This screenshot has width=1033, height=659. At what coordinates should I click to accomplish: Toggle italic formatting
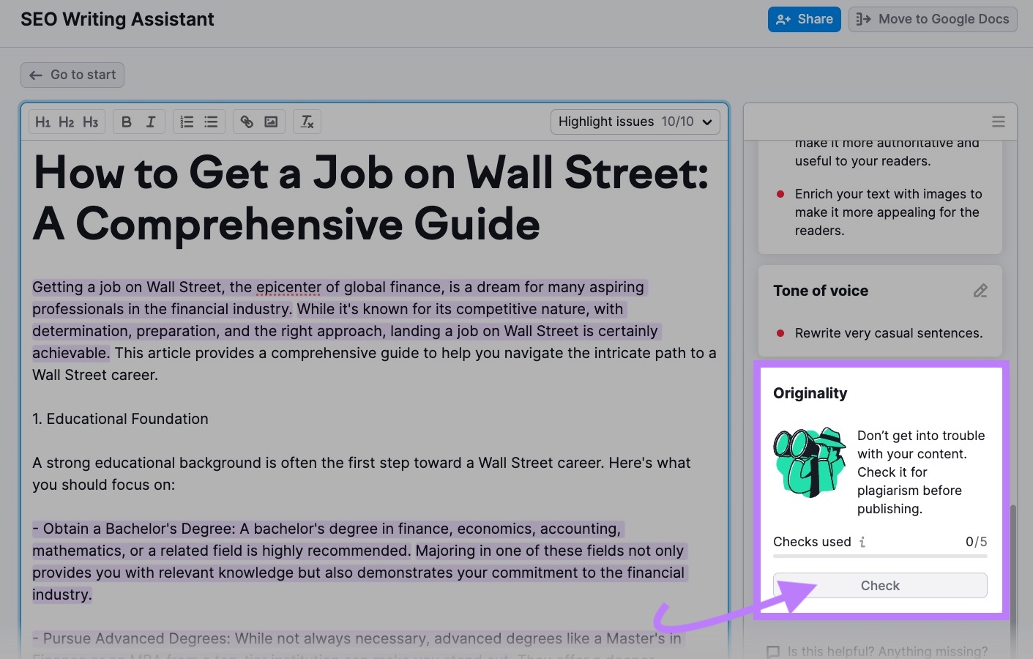(x=150, y=122)
